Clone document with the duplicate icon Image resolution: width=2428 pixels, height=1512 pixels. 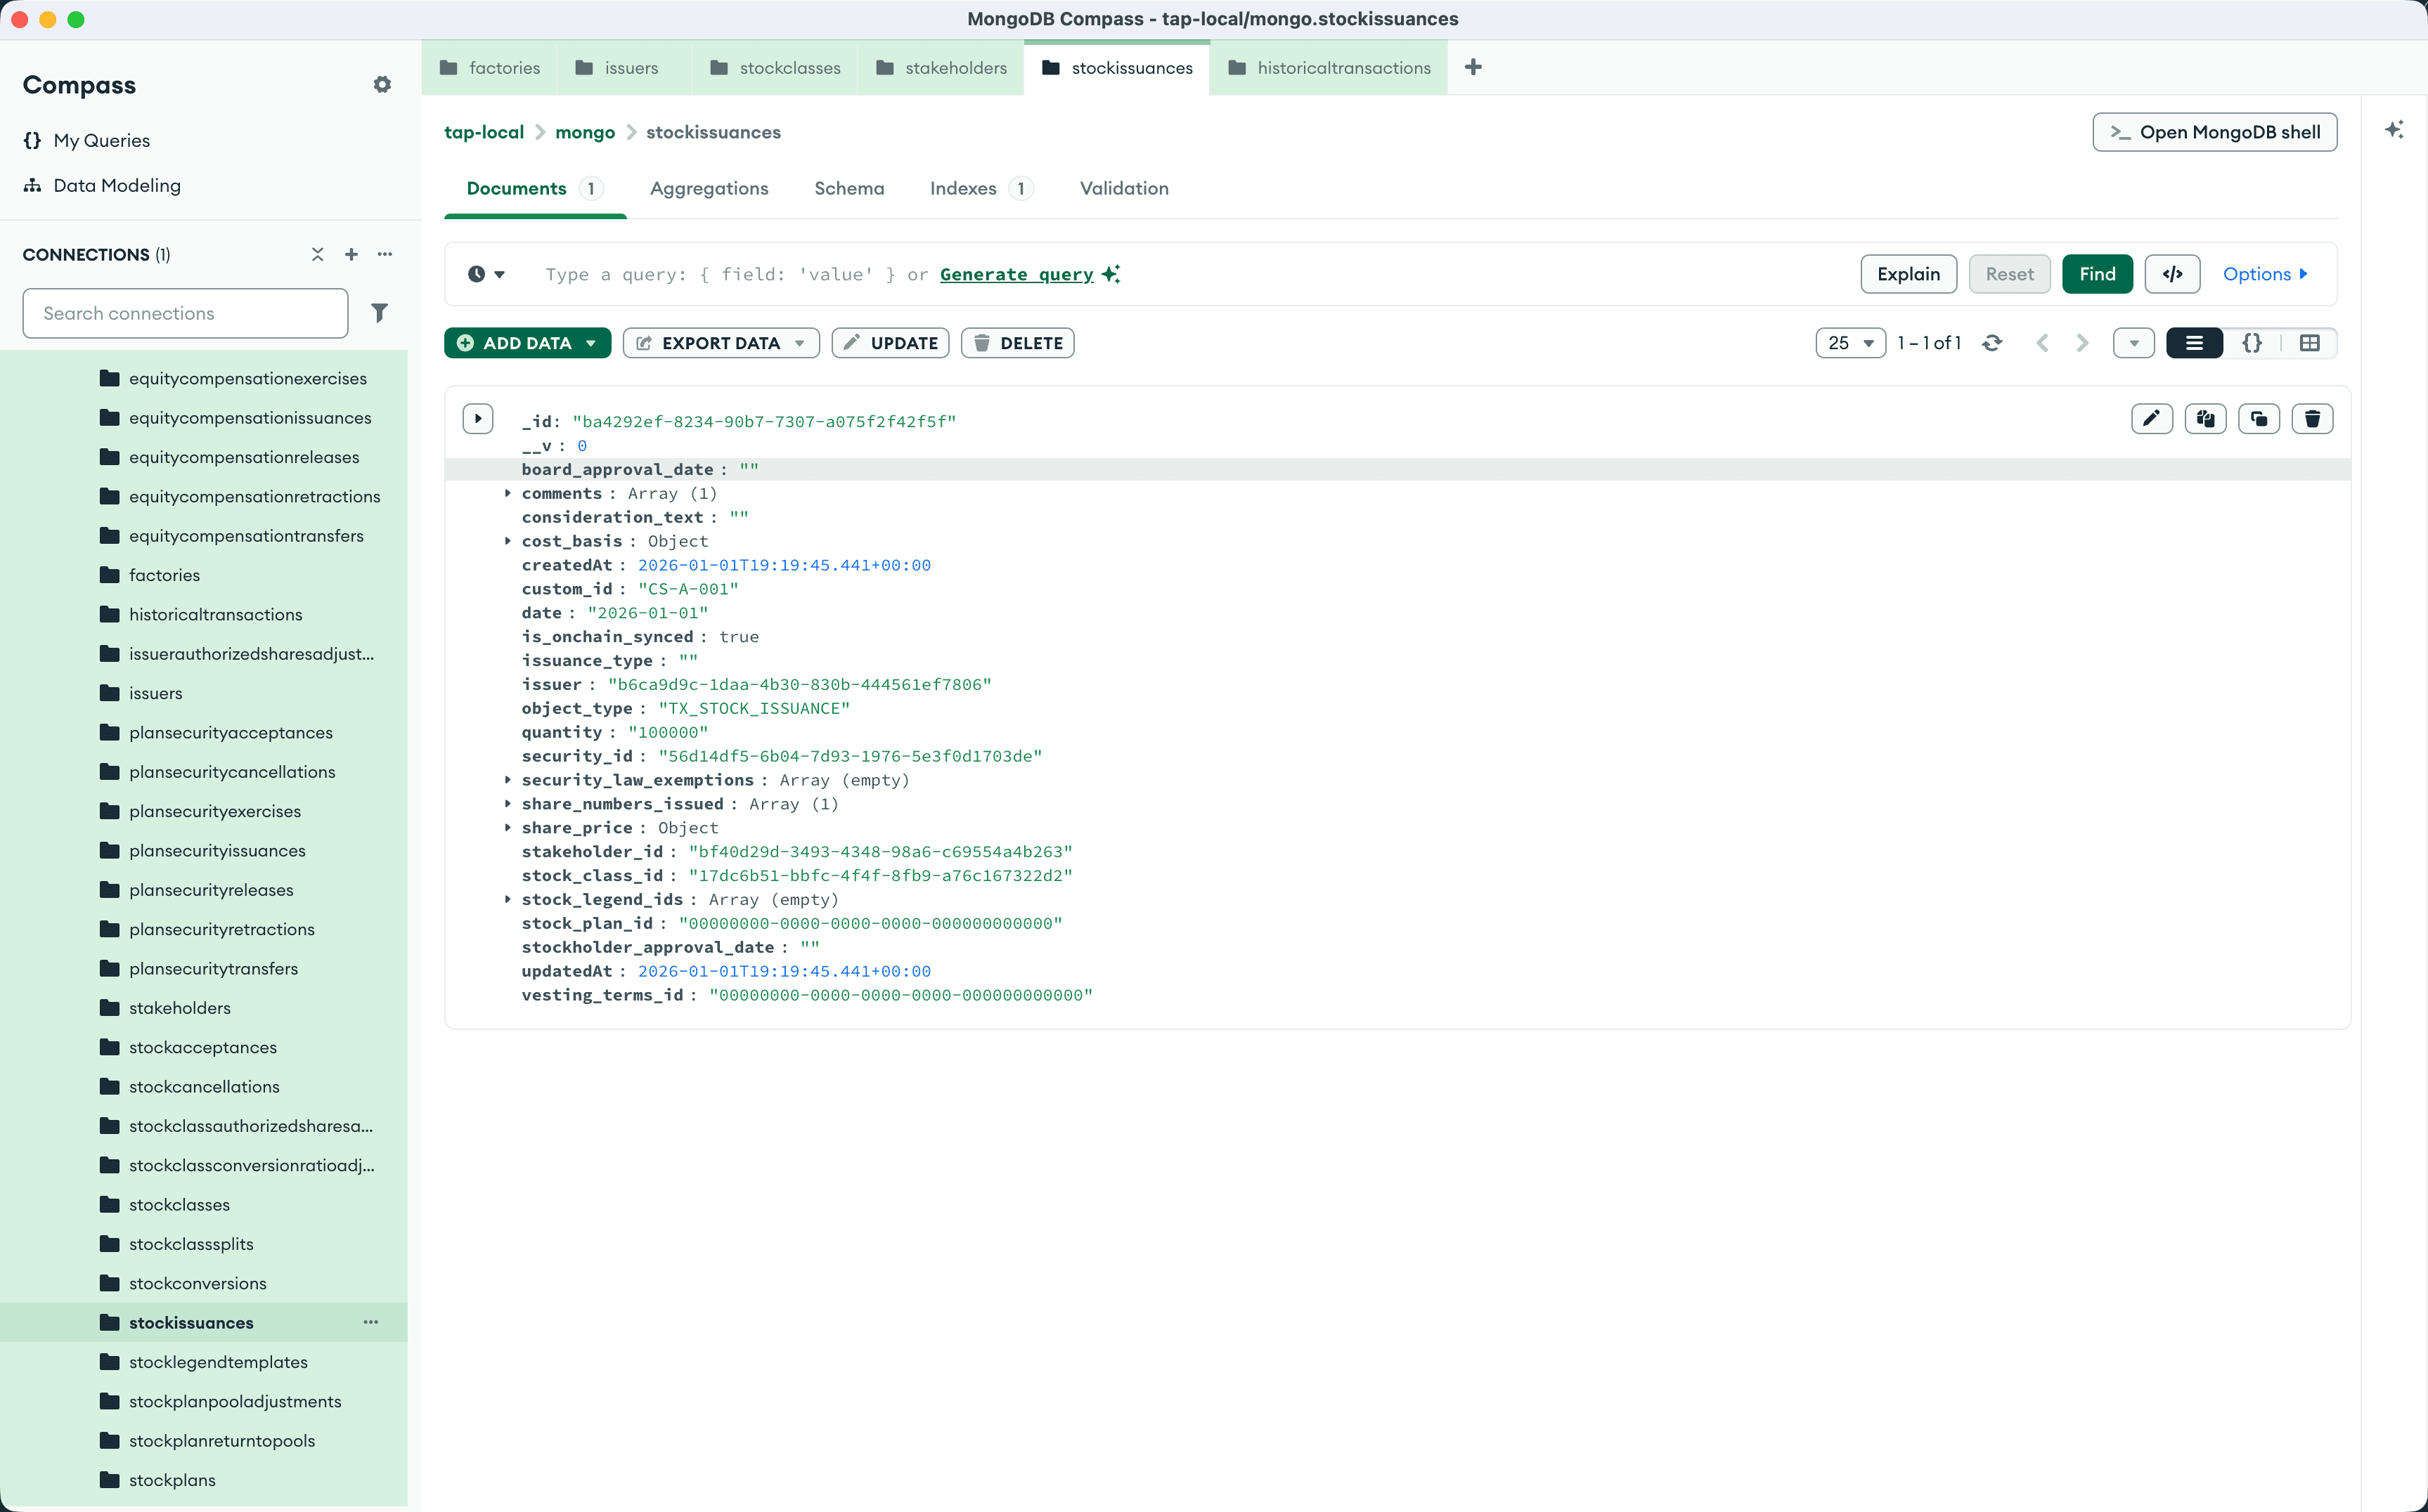pyautogui.click(x=2259, y=418)
